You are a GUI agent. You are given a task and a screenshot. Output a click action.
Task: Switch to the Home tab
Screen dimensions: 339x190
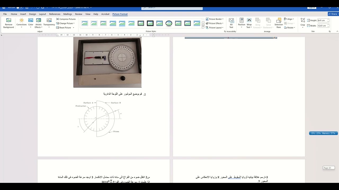(x=14, y=14)
